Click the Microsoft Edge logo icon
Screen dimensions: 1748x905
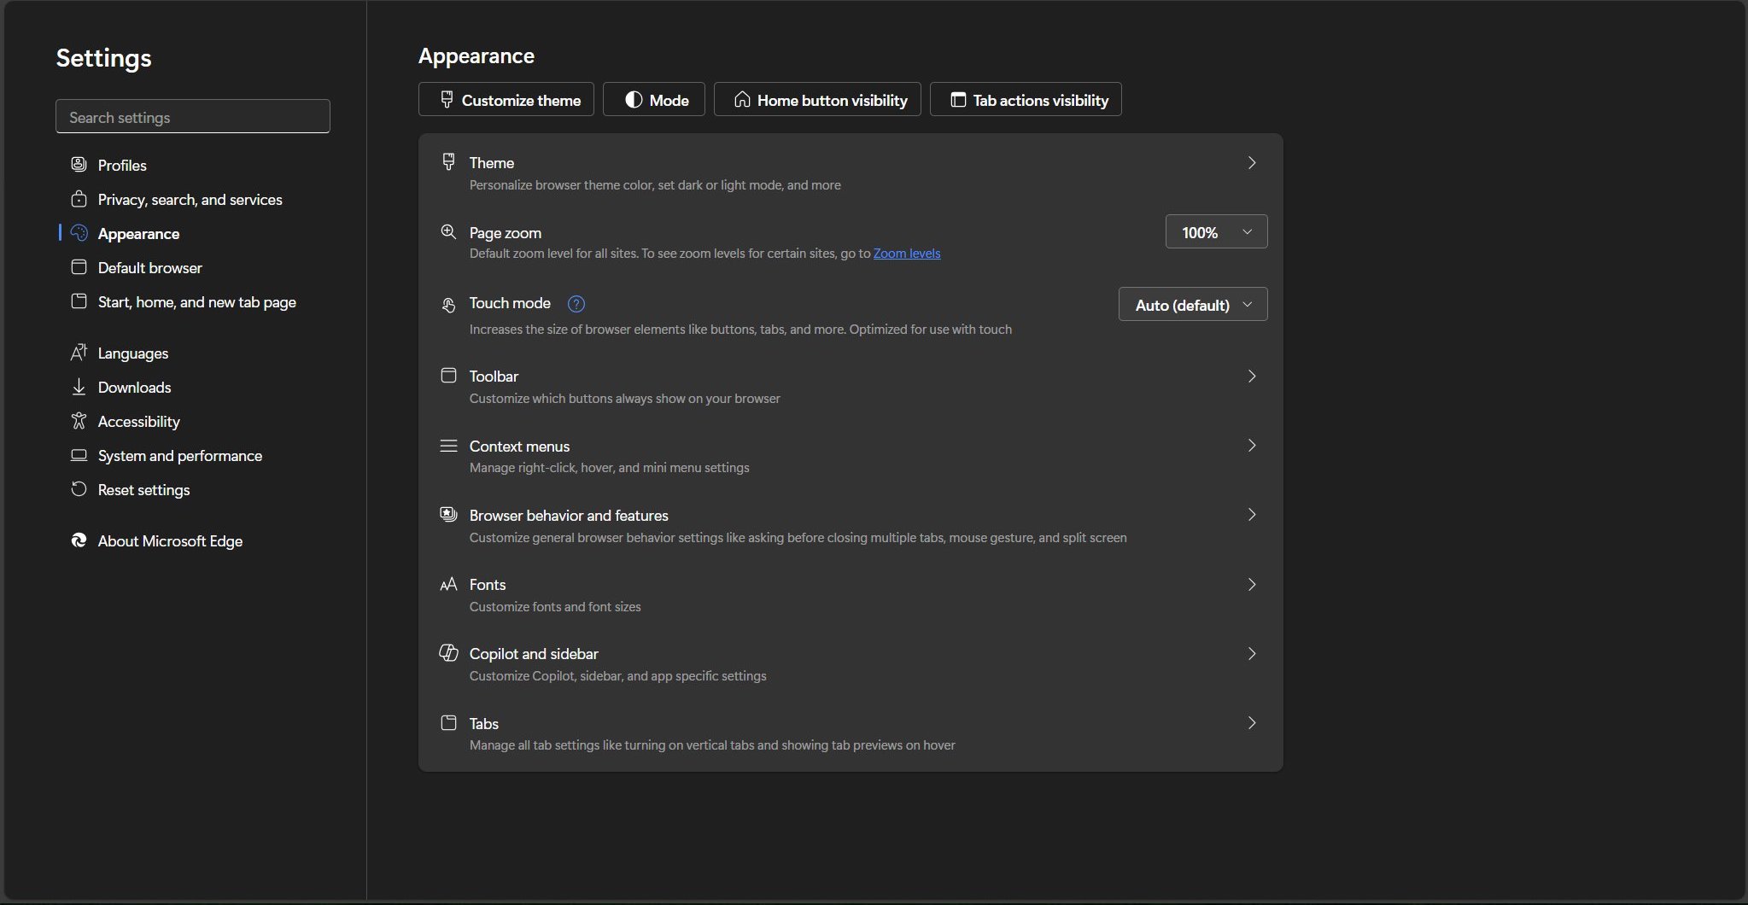pyautogui.click(x=79, y=540)
